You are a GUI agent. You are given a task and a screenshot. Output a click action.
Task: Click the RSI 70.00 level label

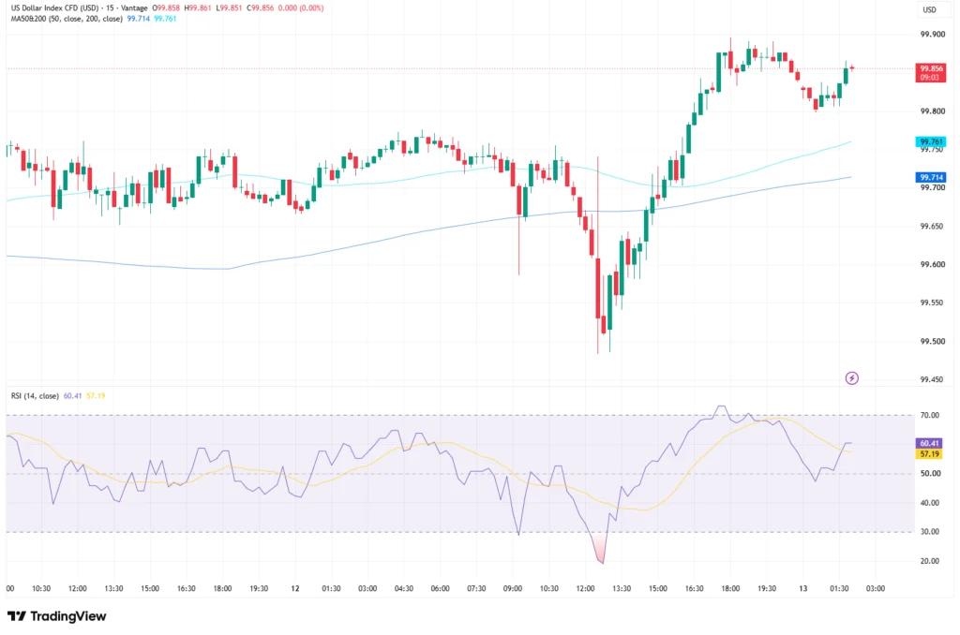pyautogui.click(x=929, y=416)
